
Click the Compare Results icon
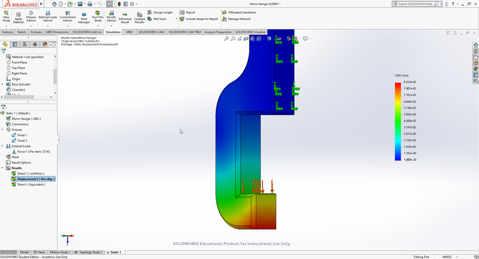139,18
